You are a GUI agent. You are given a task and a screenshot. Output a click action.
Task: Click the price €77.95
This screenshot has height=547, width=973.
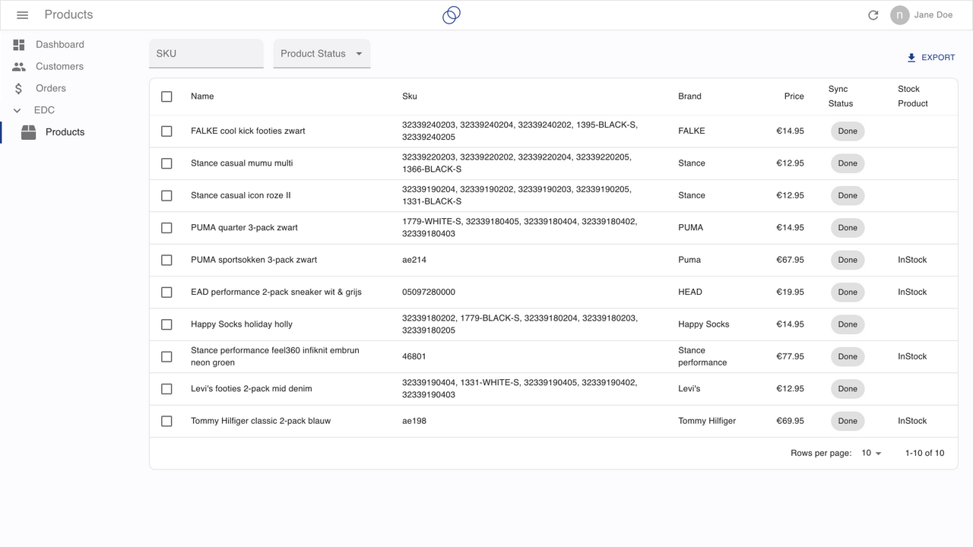[790, 356]
